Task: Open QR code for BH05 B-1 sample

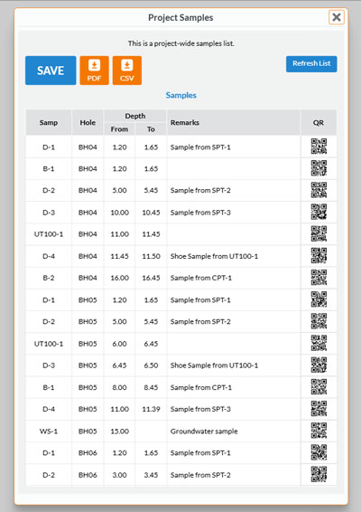Action: [x=319, y=387]
